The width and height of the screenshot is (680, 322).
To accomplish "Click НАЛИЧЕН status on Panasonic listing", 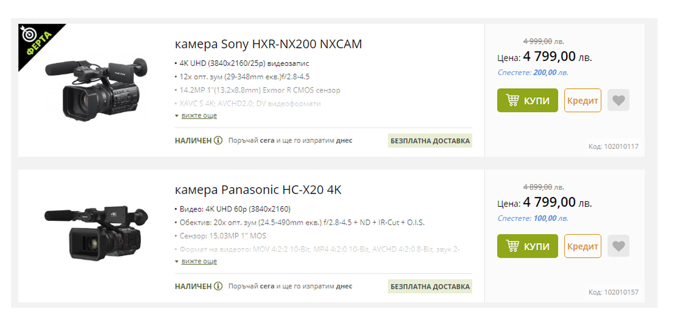I will pos(193,286).
